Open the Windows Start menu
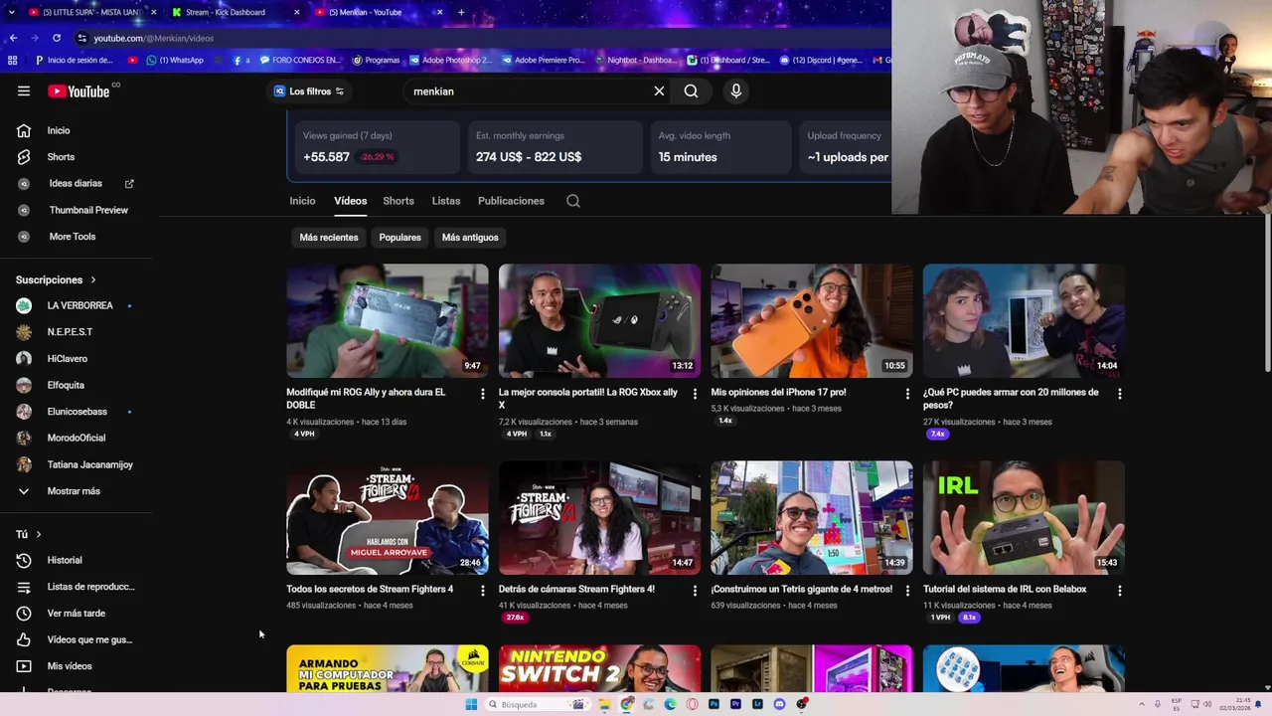Screen dimensions: 1272x716 tap(471, 704)
